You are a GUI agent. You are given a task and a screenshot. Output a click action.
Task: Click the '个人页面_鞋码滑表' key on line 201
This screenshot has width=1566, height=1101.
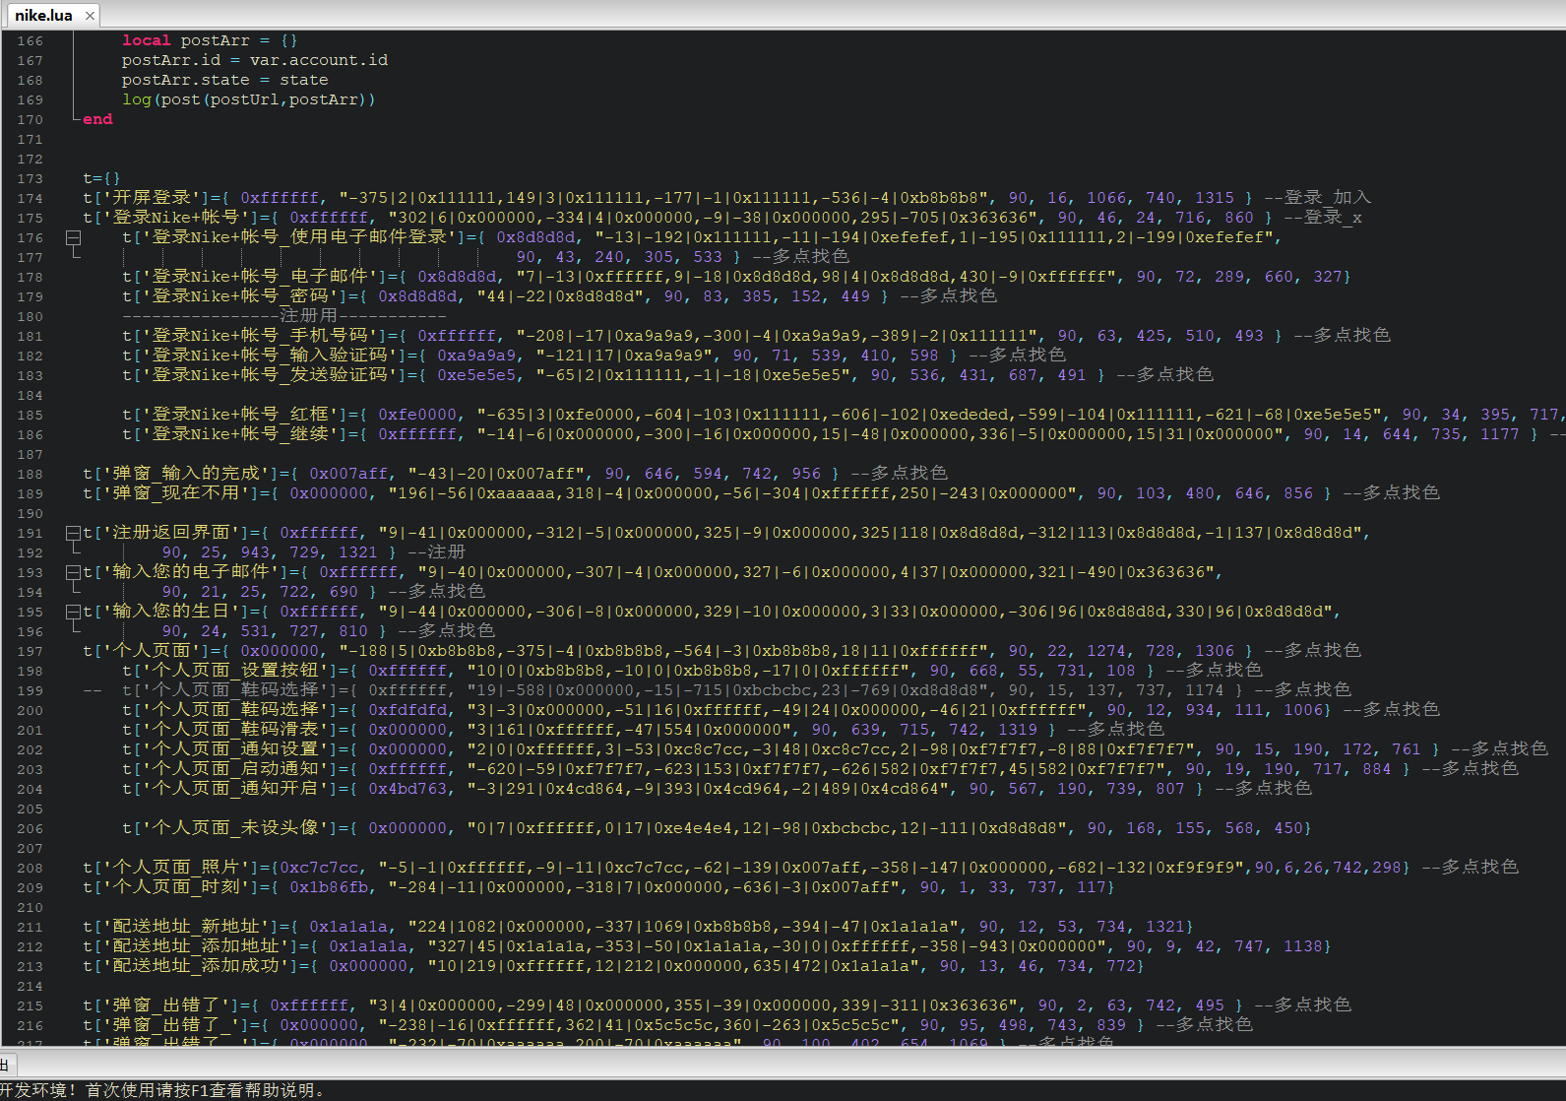pos(235,730)
